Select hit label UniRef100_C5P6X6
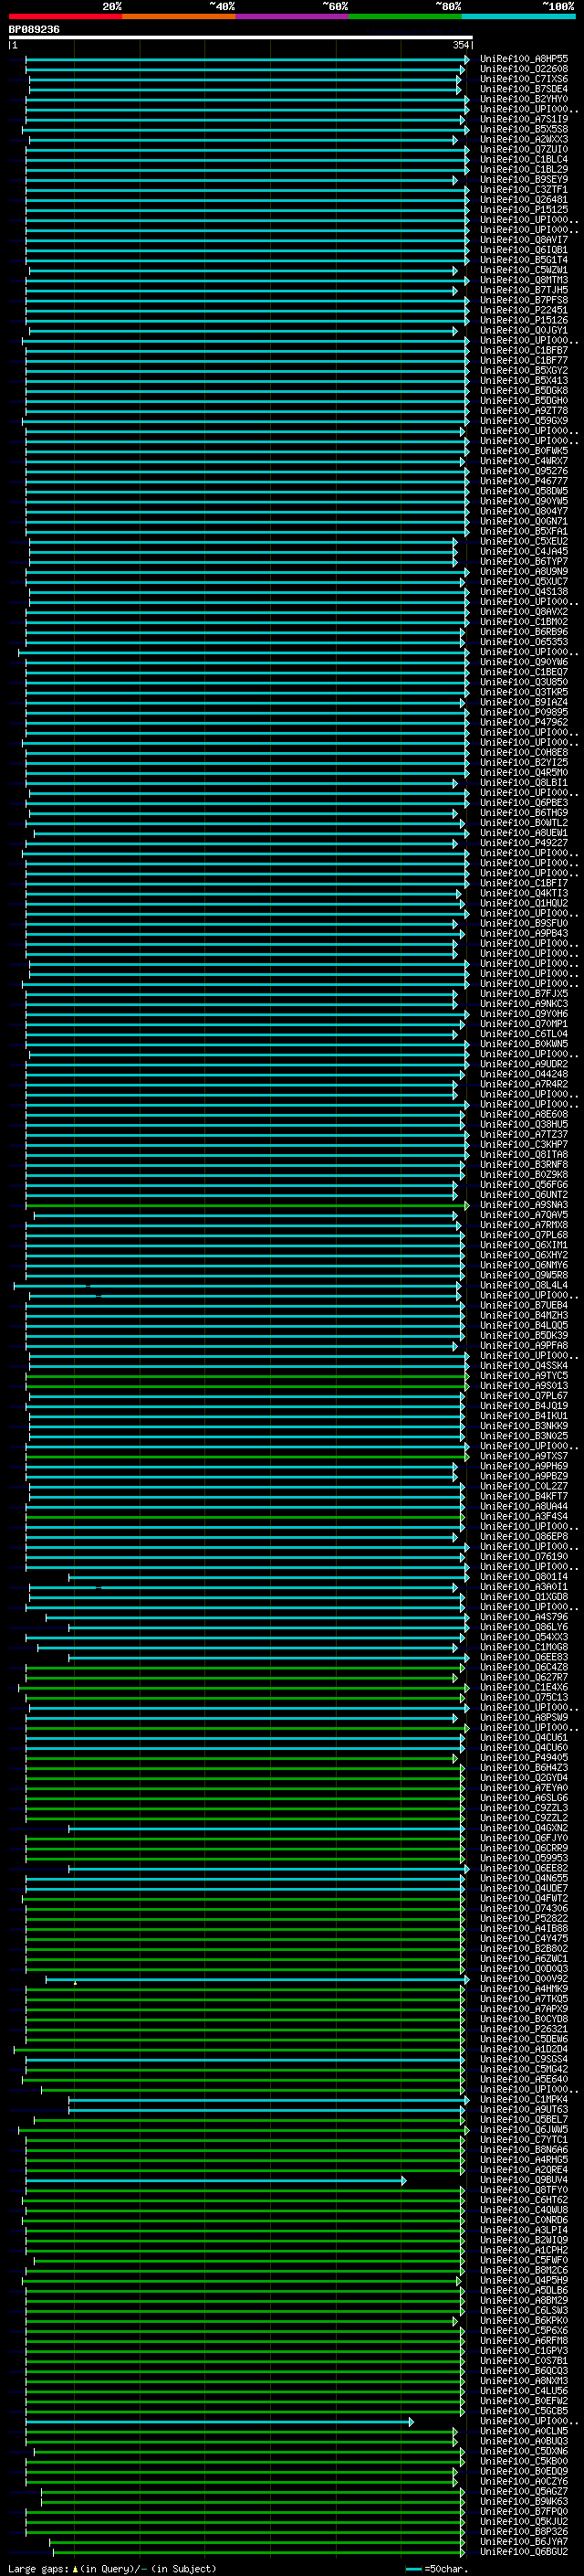 click(x=524, y=2330)
